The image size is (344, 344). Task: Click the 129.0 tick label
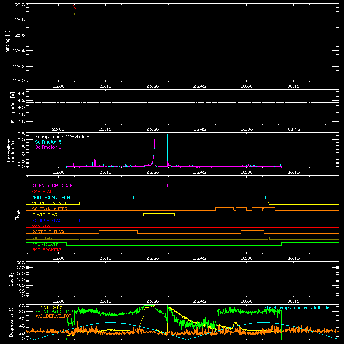click(x=18, y=5)
